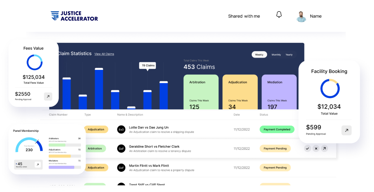
Task: Open arrow icon in Facility Booking card
Action: click(346, 130)
